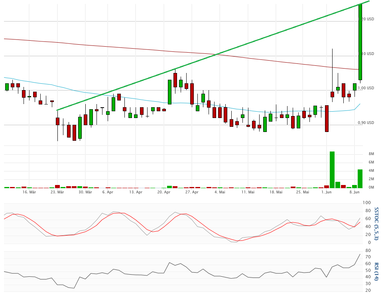Select the RSI (14) indicator label
Image resolution: width=386 pixels, height=305 pixels.
(376, 272)
